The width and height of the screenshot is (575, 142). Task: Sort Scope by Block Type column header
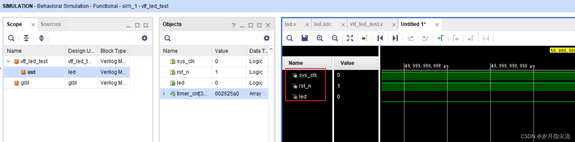(113, 51)
